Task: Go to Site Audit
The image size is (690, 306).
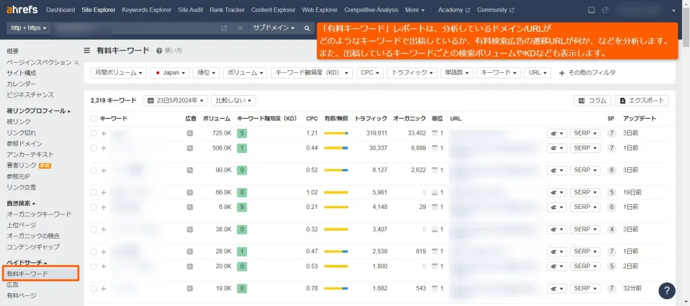Action: [191, 9]
